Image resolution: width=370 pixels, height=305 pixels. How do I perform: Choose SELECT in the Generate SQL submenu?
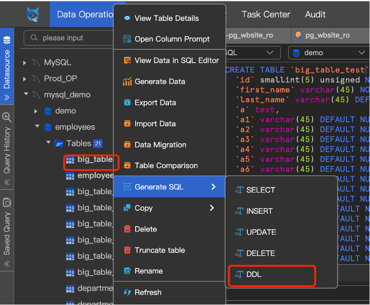coord(261,190)
